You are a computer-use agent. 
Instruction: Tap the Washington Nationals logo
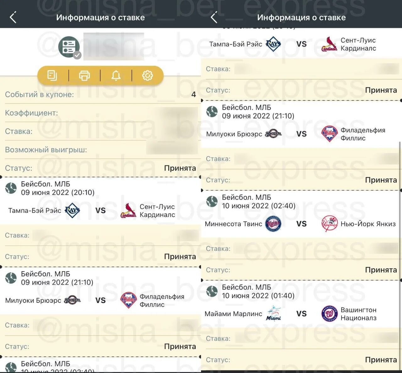[329, 314]
